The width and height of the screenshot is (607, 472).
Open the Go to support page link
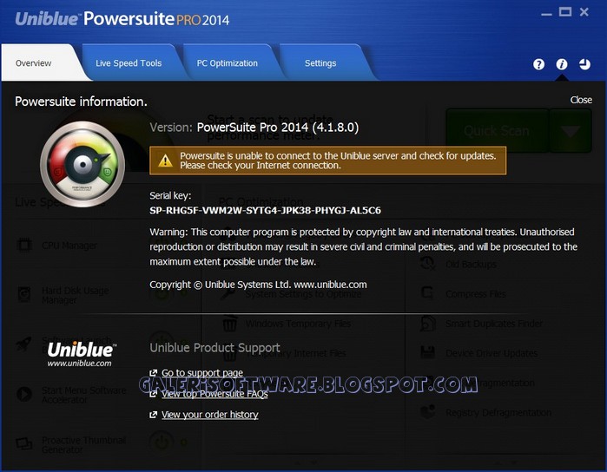tap(202, 372)
